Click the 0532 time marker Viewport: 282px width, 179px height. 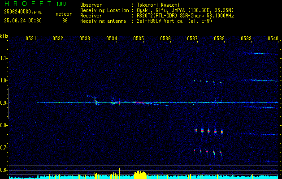(58, 38)
